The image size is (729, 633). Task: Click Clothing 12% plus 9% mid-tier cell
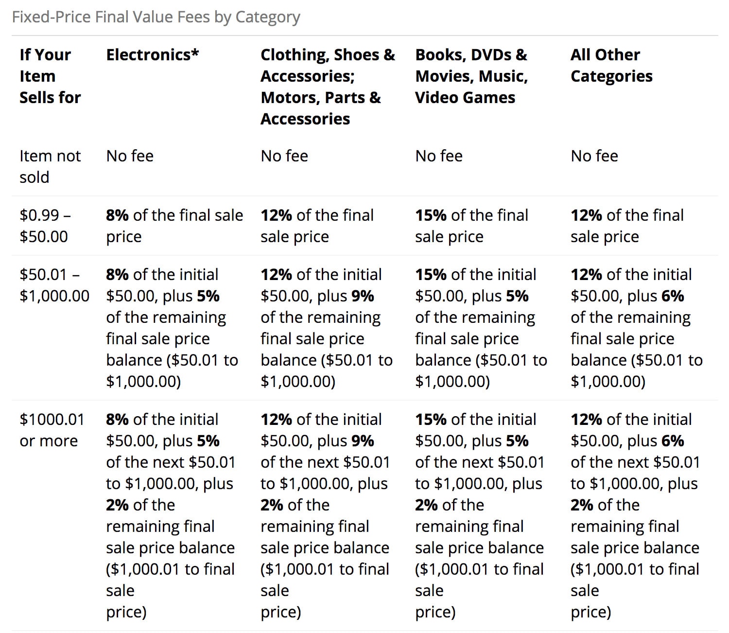tap(327, 328)
